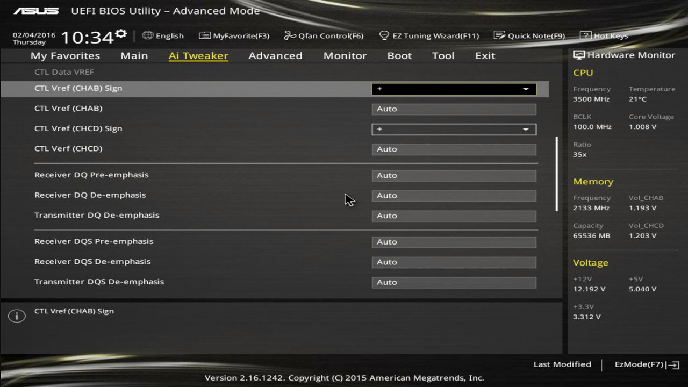Click Vol_CHCD value 1.203 V
Screen dimensions: 688x387
643,235
